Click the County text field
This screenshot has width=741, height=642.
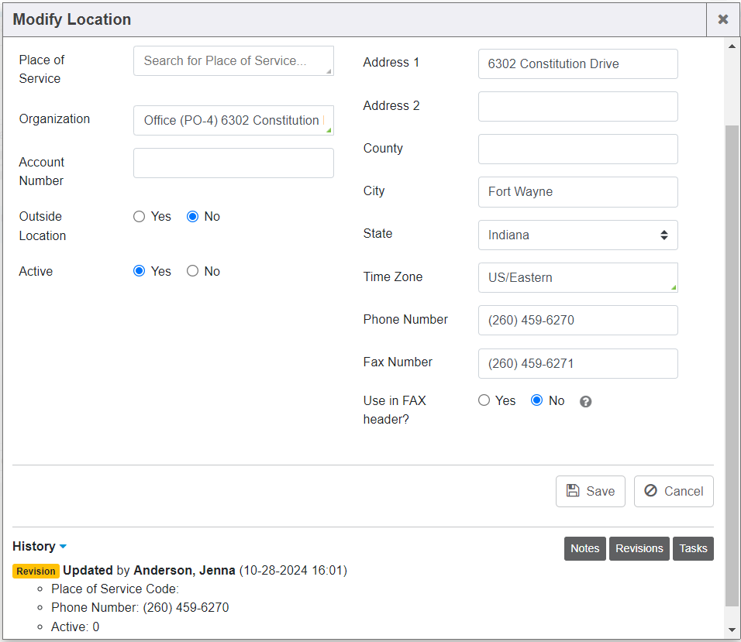[x=577, y=149]
